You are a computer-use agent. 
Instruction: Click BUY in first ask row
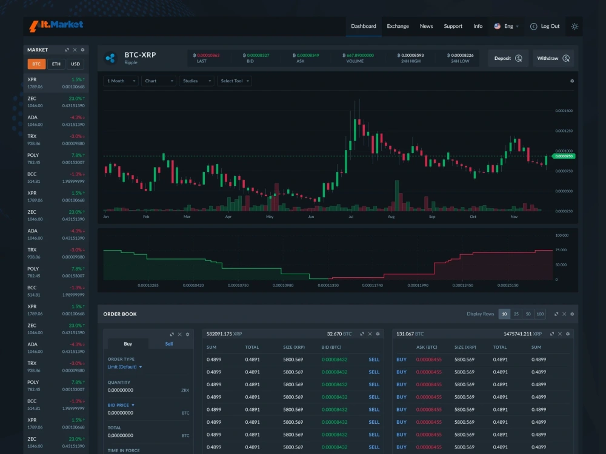402,360
